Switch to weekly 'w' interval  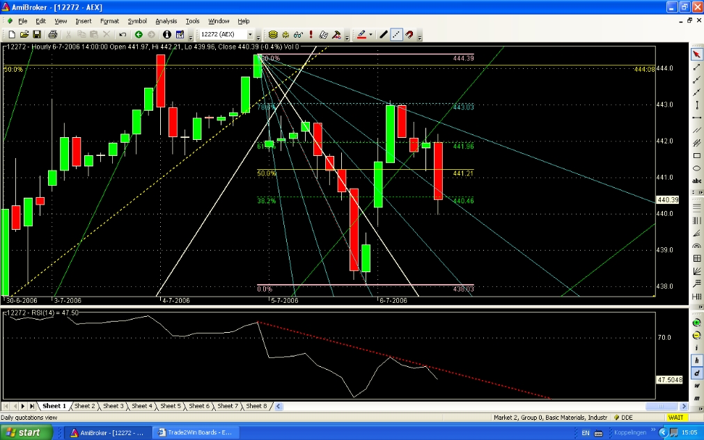[696, 386]
